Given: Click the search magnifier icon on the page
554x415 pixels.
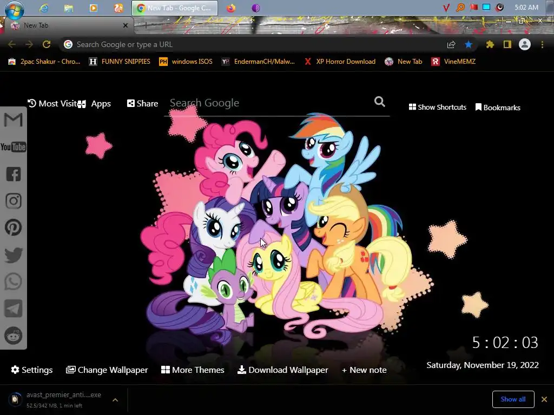Looking at the screenshot, I should [x=379, y=102].
